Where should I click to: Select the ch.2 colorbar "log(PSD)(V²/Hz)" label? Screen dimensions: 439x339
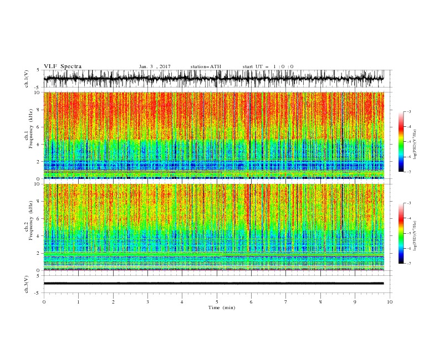(x=415, y=236)
